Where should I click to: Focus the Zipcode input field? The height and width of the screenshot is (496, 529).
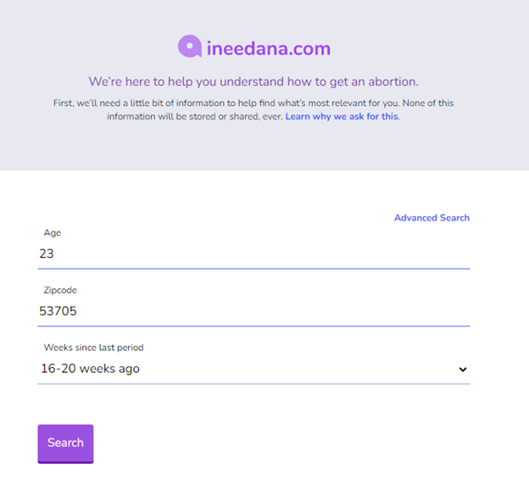click(253, 311)
